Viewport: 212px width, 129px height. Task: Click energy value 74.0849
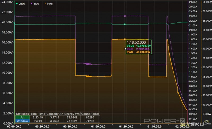[72, 117]
